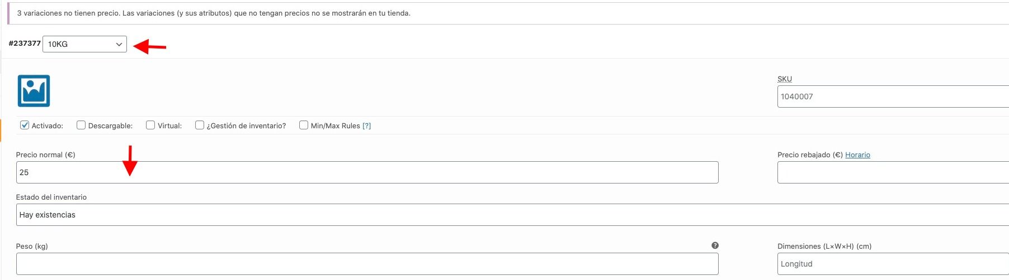The image size is (1009, 280).
Task: Uncheck the Activado checkbox
Action: 25,125
